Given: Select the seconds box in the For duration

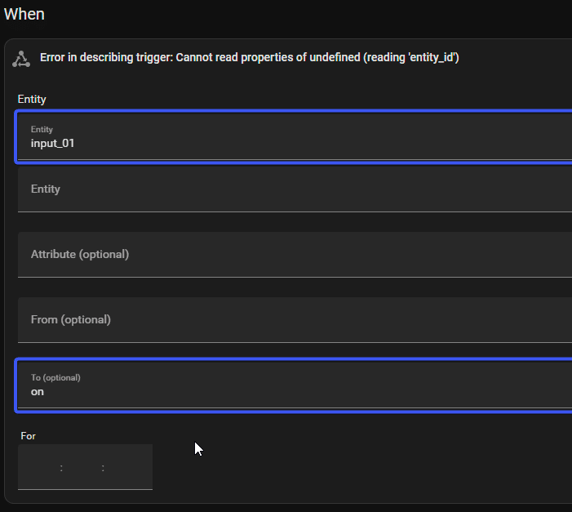Looking at the screenshot, I should point(126,468).
